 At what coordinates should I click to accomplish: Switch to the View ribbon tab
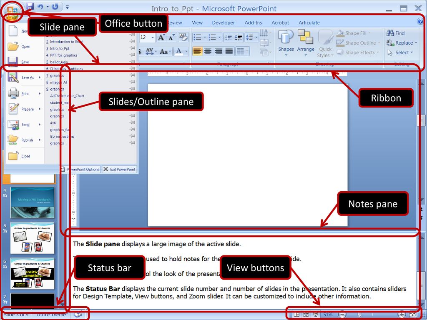click(197, 22)
